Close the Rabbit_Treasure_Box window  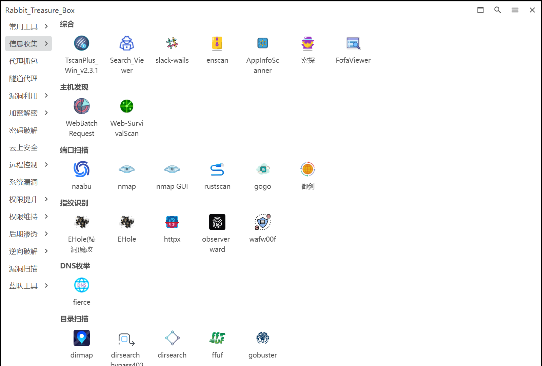(532, 10)
